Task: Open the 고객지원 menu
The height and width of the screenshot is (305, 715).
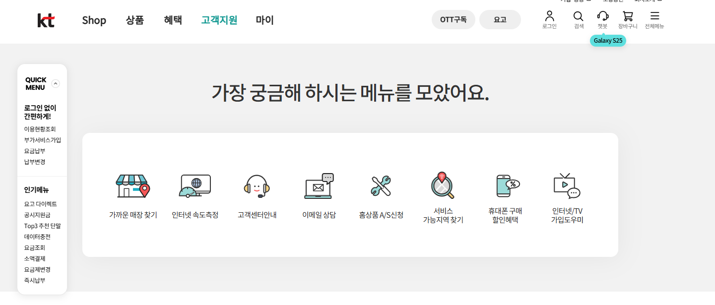Action: (219, 20)
